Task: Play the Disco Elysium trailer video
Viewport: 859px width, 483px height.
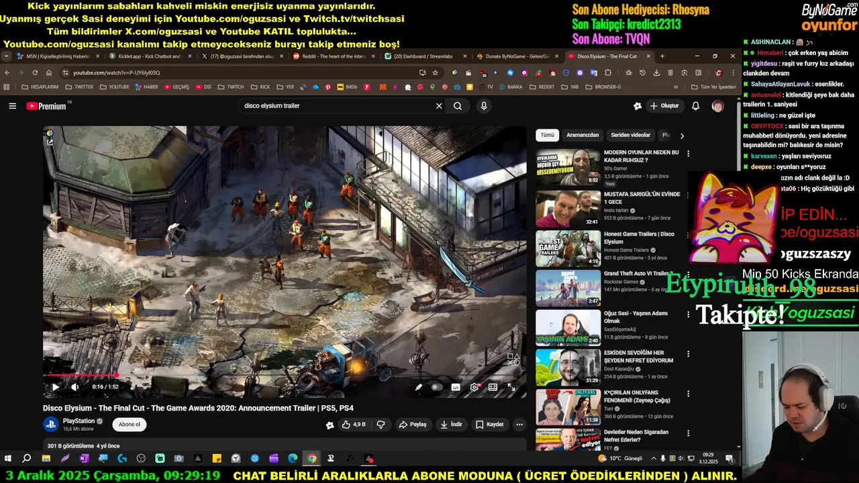Action: coord(55,386)
